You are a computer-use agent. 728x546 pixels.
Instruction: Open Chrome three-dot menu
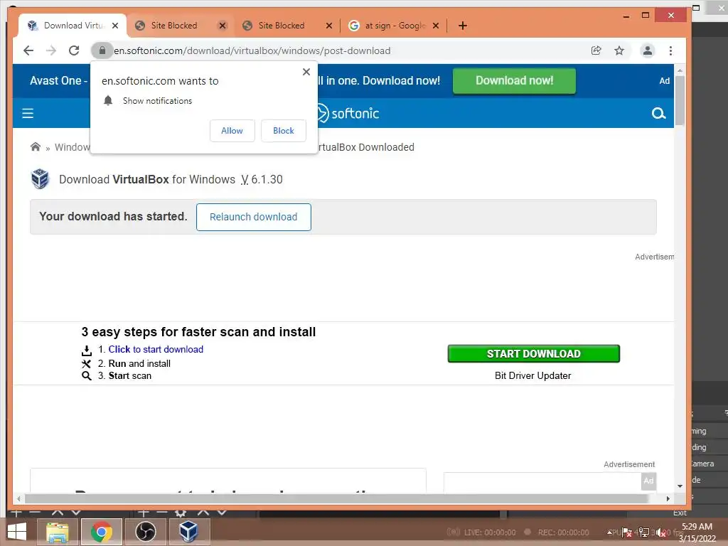pyautogui.click(x=670, y=50)
